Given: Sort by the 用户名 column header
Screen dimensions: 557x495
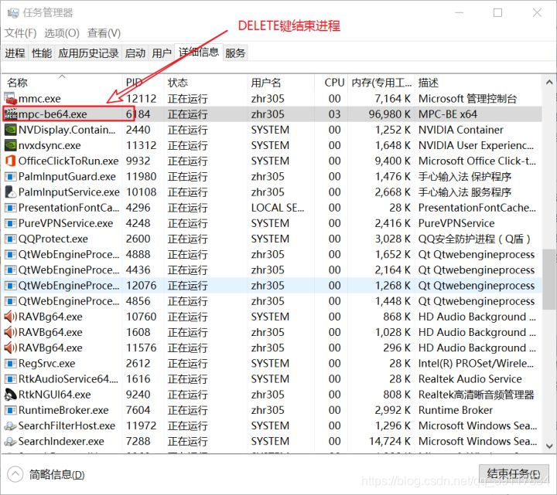Looking at the screenshot, I should point(281,83).
